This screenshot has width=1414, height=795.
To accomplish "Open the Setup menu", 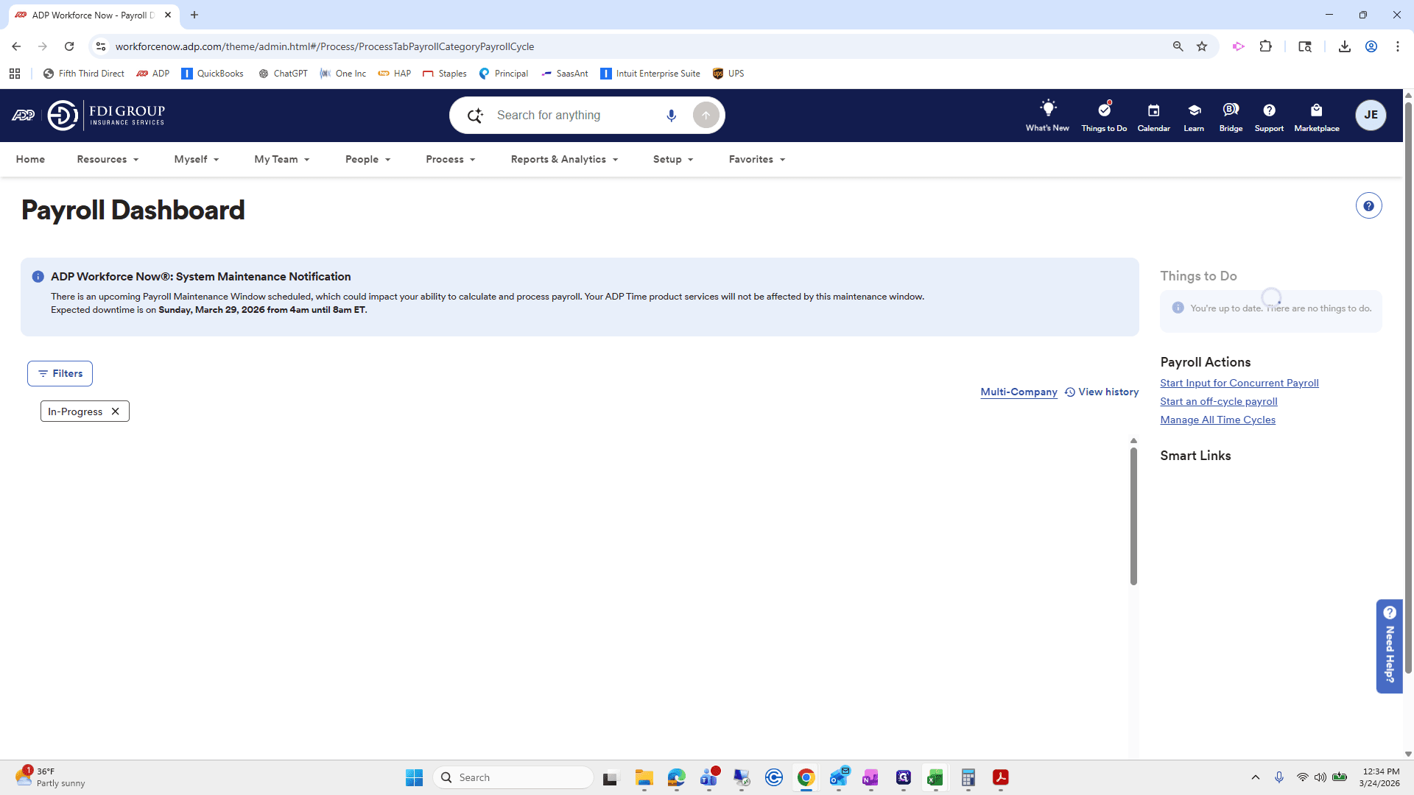I will [x=673, y=159].
